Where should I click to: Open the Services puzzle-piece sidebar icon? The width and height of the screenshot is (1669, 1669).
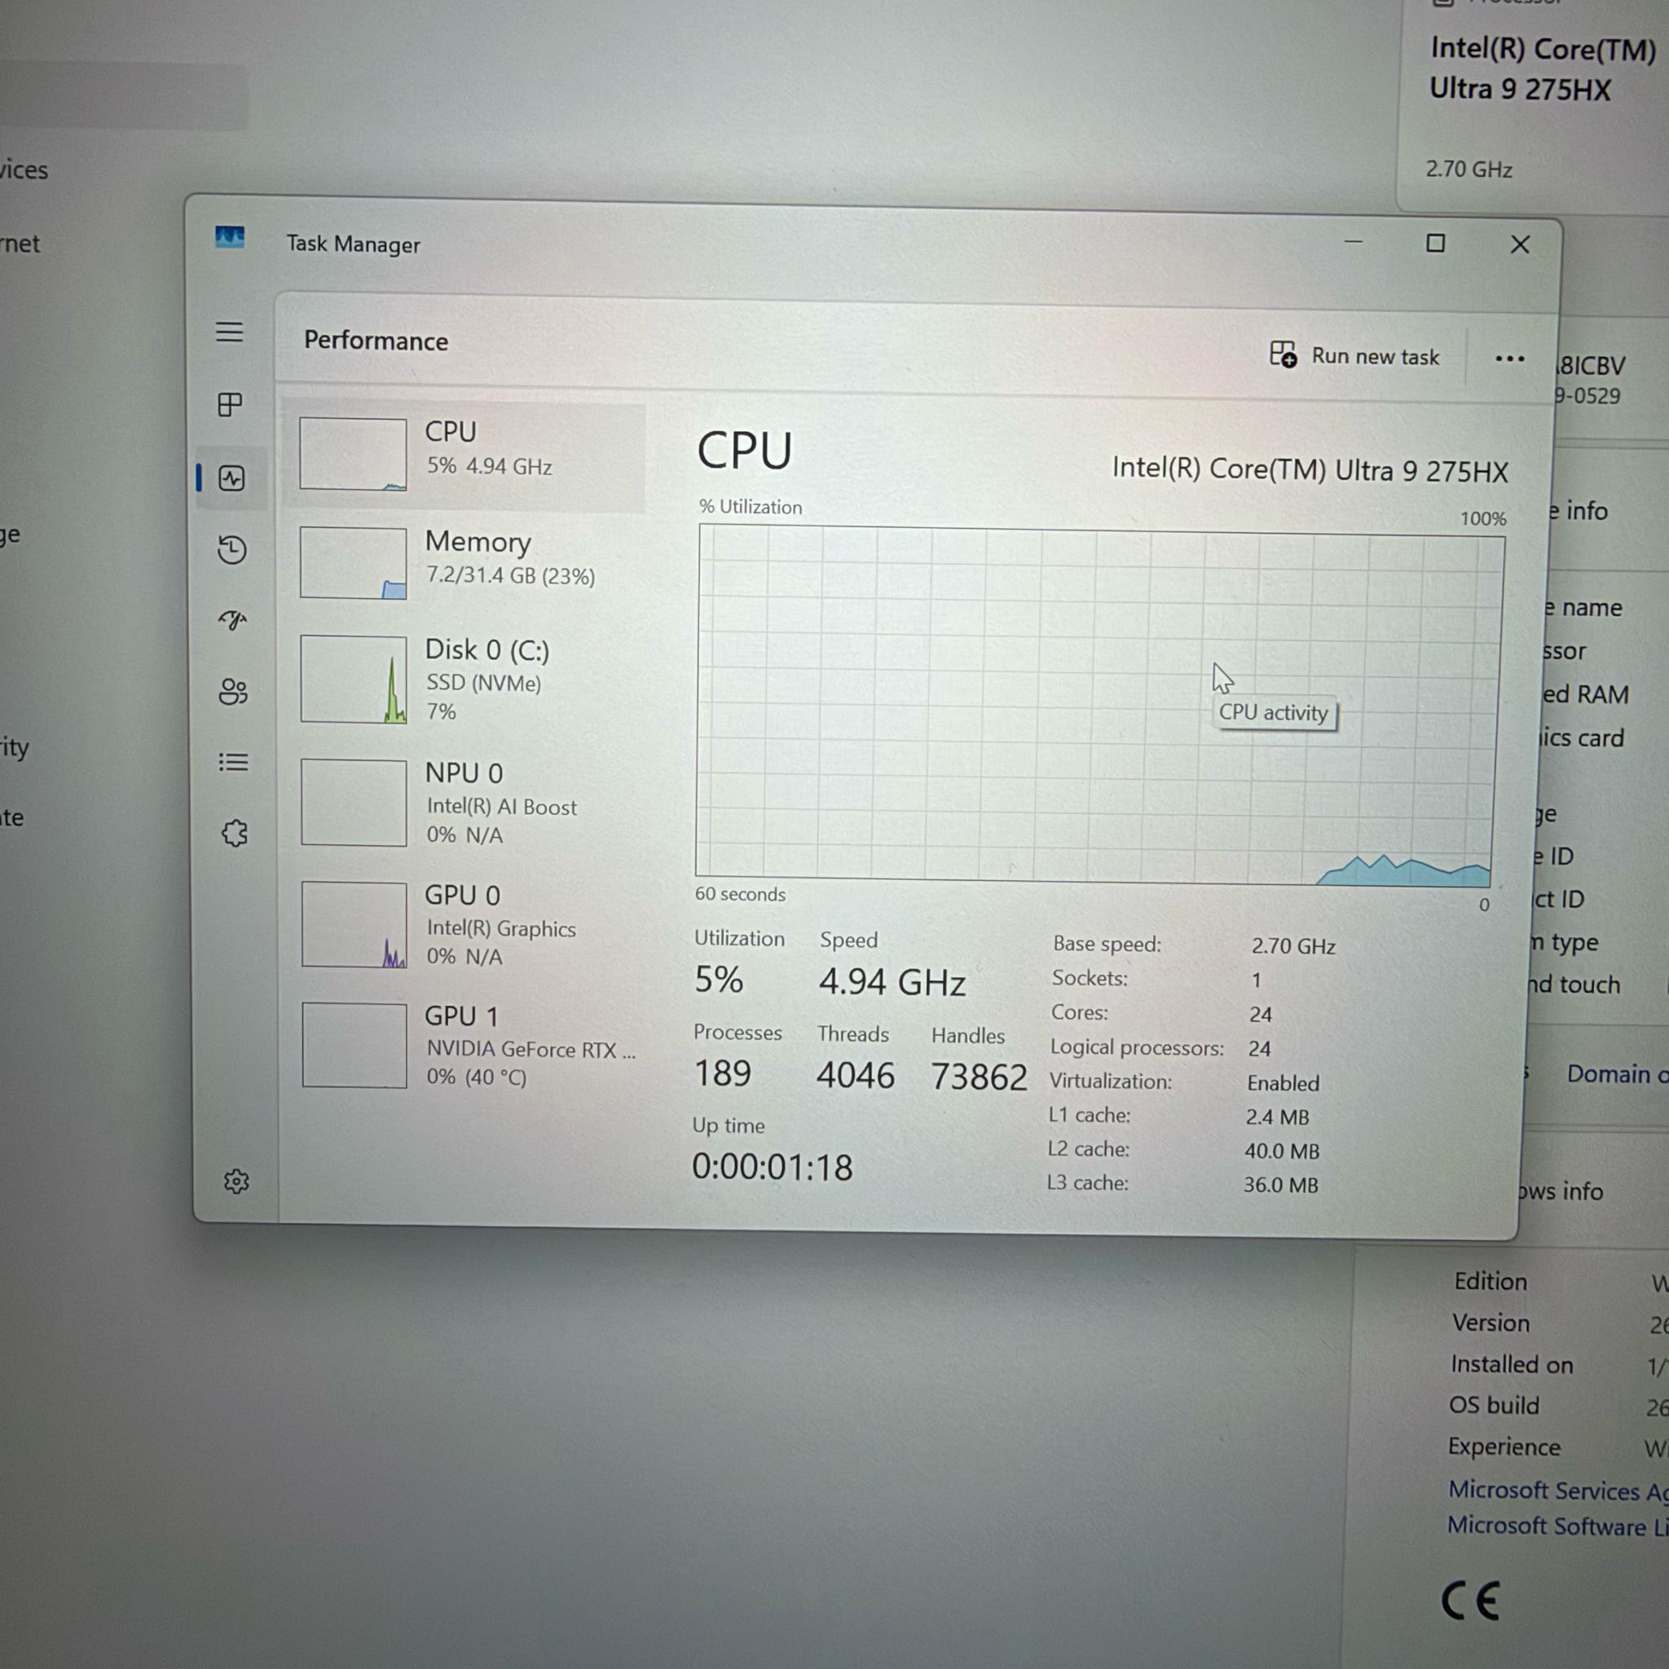pyautogui.click(x=234, y=833)
